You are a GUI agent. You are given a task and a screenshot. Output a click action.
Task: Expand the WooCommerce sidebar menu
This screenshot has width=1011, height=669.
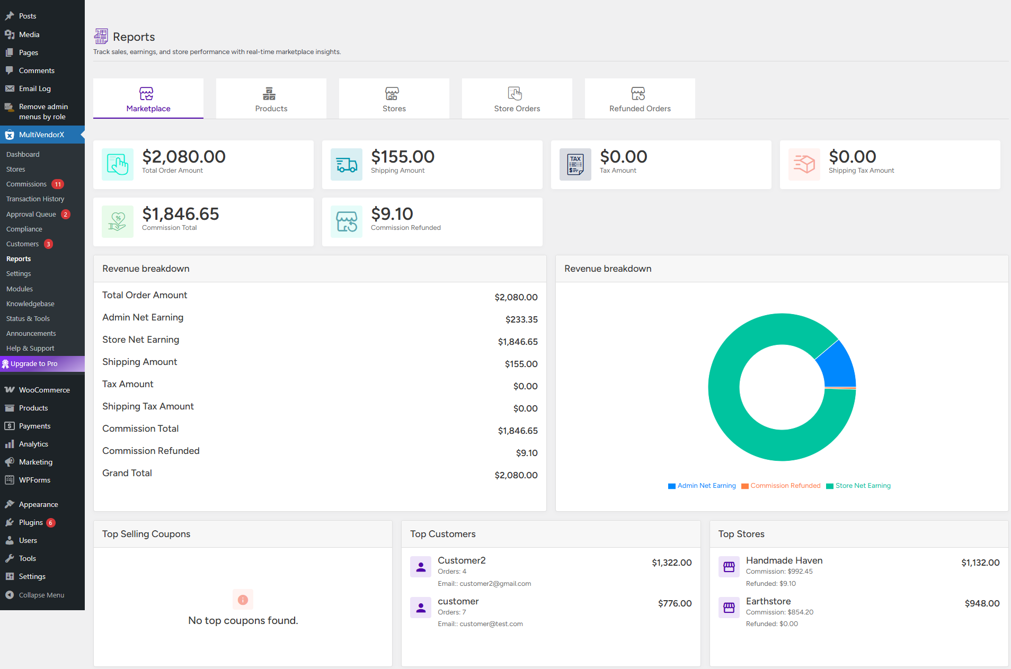coord(44,390)
